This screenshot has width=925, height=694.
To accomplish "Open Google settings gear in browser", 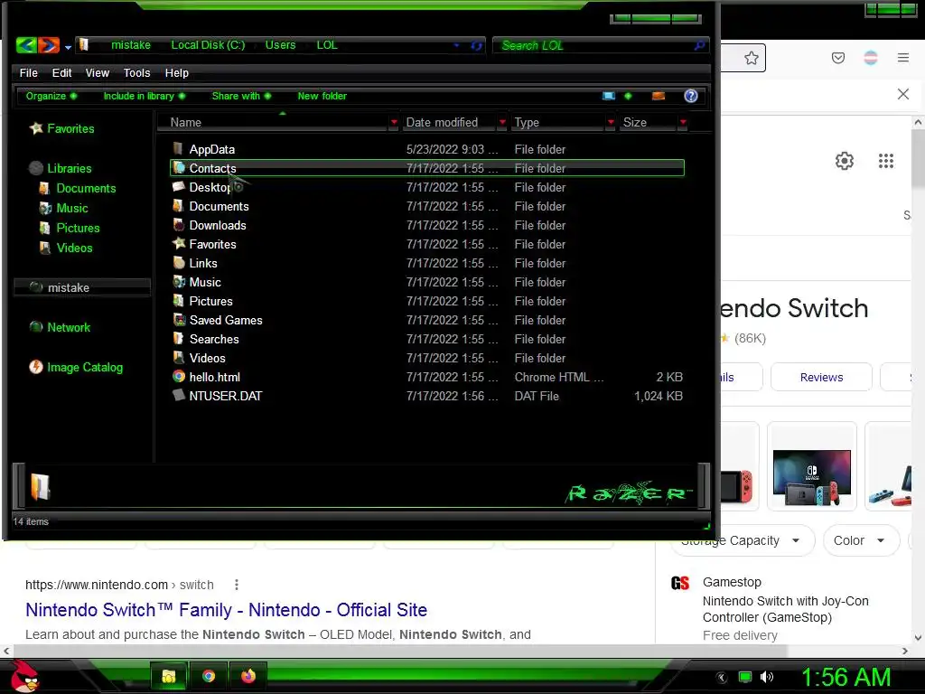I will click(x=845, y=161).
